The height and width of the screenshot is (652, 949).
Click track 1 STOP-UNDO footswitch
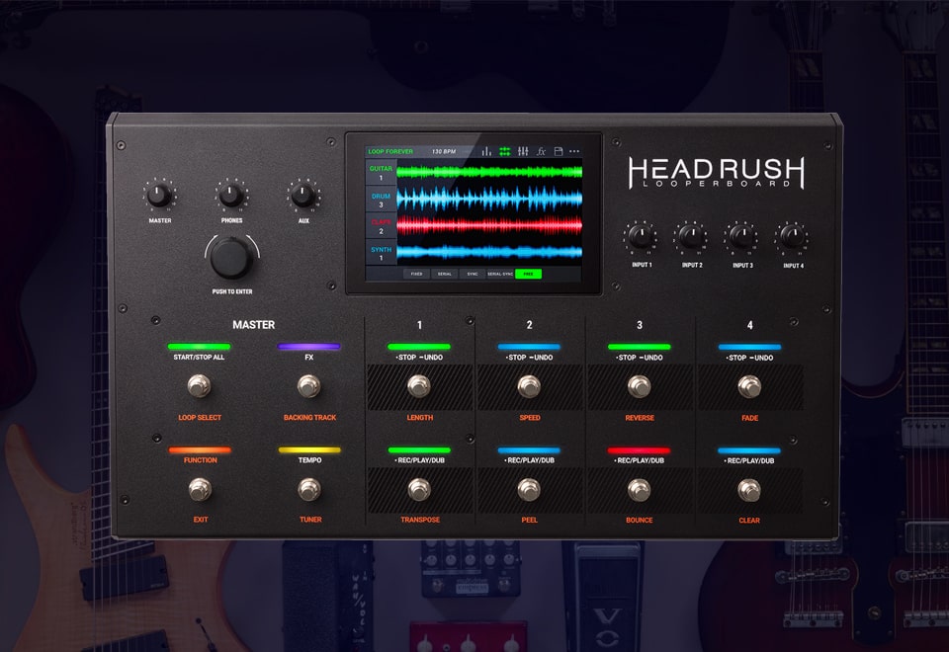tap(419, 386)
